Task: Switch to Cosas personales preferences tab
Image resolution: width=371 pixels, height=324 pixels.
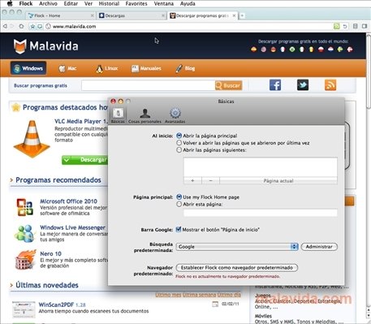Action: tap(145, 115)
